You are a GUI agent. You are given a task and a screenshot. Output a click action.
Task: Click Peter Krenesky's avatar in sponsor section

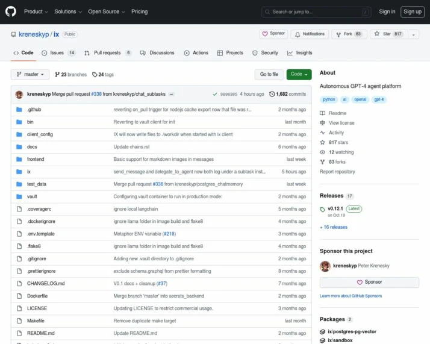325,266
